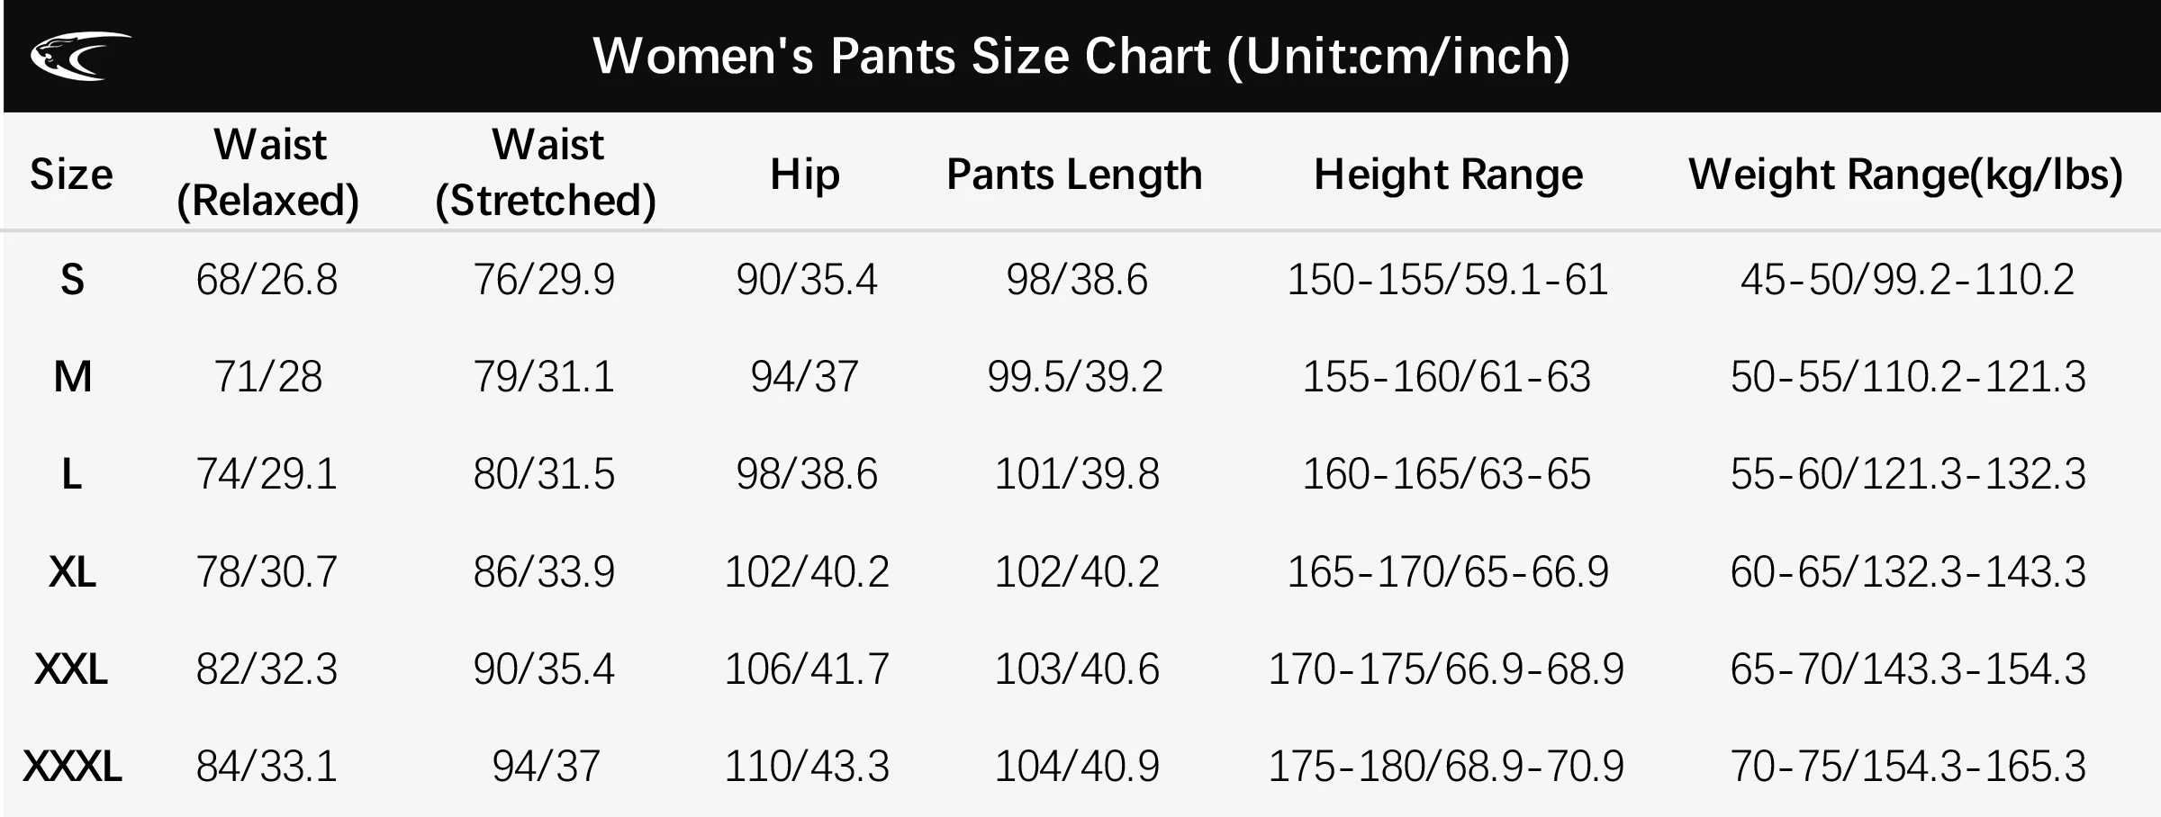
Task: Click the 68/26.8 relaxed waist value
Action: pyautogui.click(x=267, y=280)
